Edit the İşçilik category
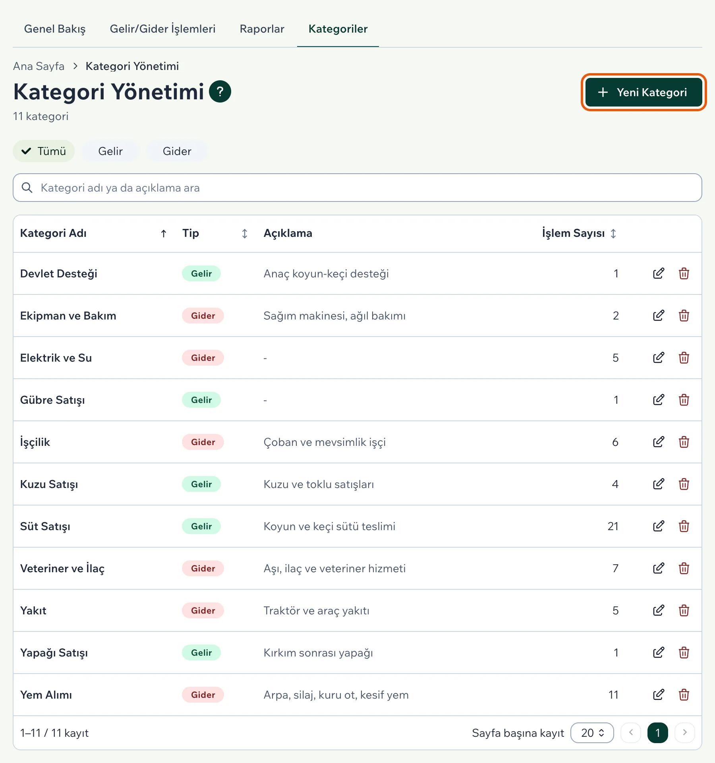This screenshot has width=715, height=763. tap(658, 442)
